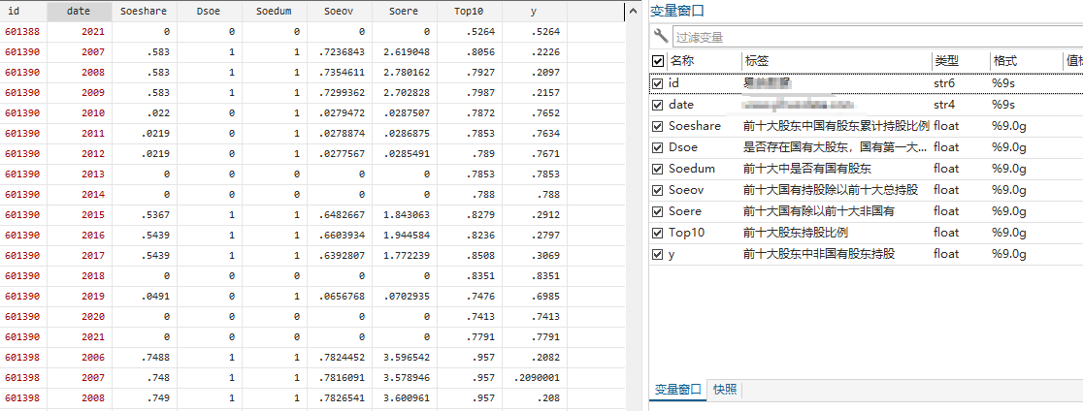1083x411 pixels.
Task: Select the date column header in data grid
Action: point(80,11)
